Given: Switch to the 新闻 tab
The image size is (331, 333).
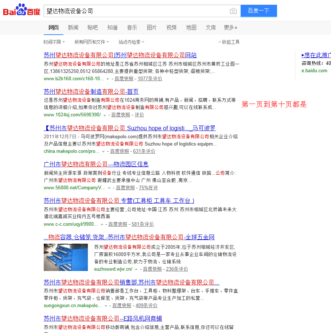Looking at the screenshot, I should (73, 27).
